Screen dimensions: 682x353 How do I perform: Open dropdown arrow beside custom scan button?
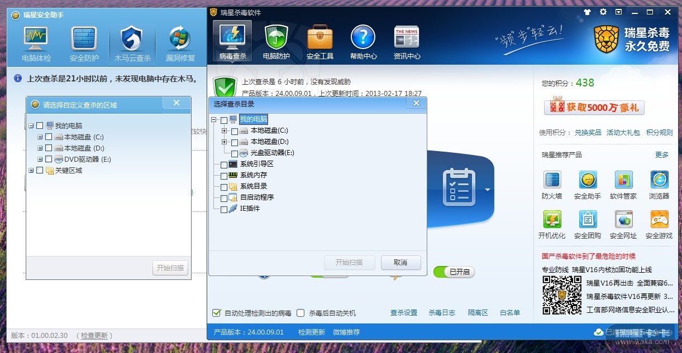(x=487, y=190)
